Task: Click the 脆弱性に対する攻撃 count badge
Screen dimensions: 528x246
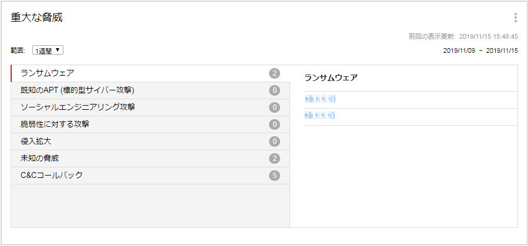Action: [x=274, y=124]
